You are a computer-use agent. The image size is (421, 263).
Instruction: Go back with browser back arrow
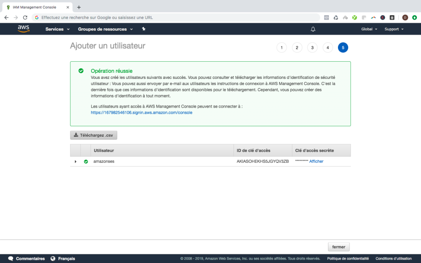6,18
